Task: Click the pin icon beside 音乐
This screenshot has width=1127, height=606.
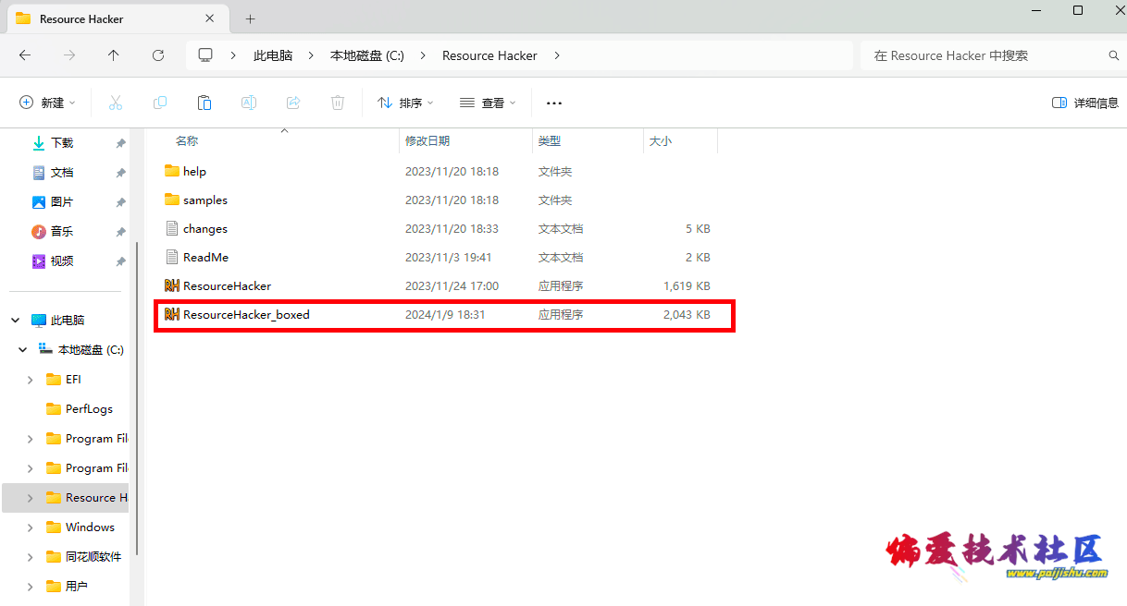Action: click(120, 232)
